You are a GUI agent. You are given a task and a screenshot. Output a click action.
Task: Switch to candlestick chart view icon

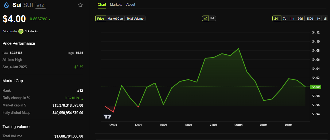(212, 19)
